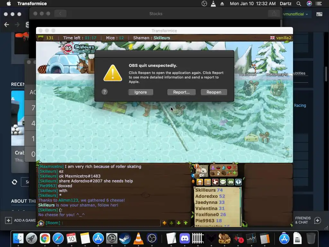329x247 pixels.
Task: Click the Stocks window share button
Action: tap(274, 14)
